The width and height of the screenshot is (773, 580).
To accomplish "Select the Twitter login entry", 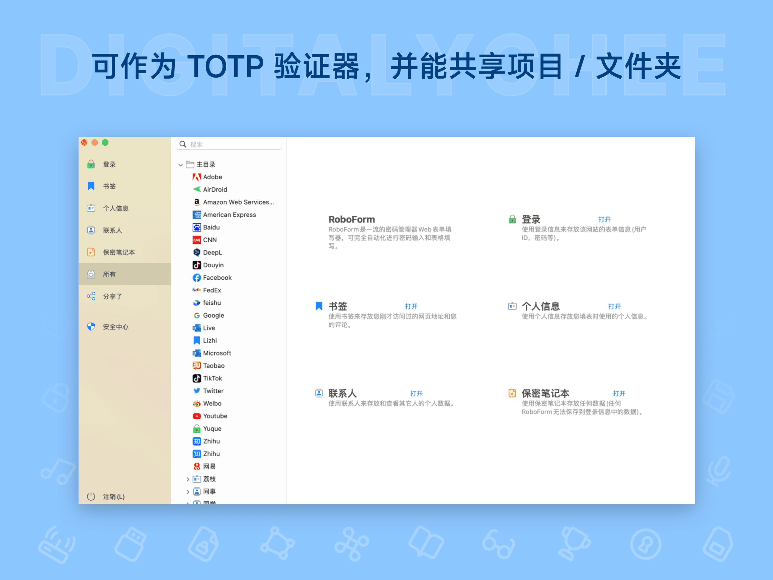I will [212, 391].
